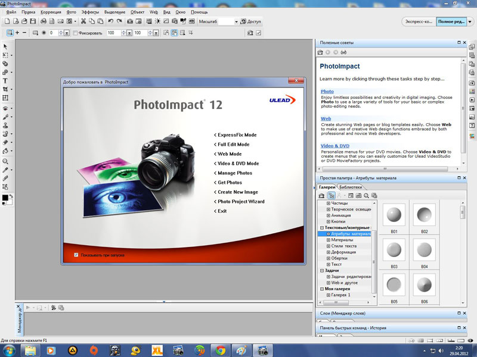The height and width of the screenshot is (357, 477).
Task: Open the 'Масштаб' zoom dropdown
Action: [236, 22]
